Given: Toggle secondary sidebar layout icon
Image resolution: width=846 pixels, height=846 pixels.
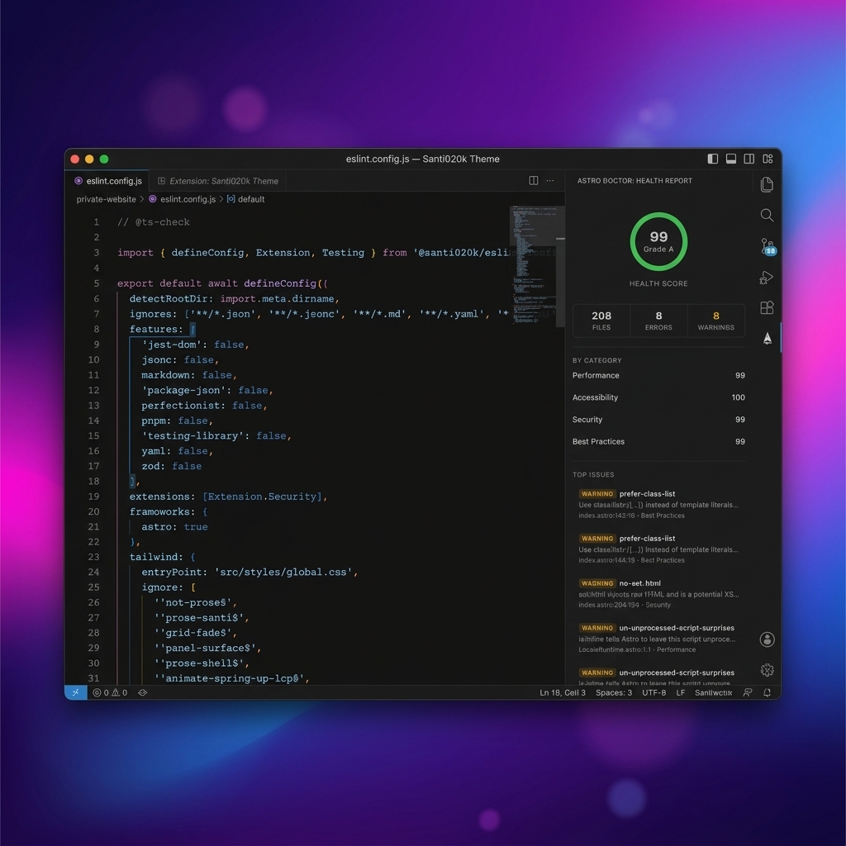Looking at the screenshot, I should click(749, 159).
